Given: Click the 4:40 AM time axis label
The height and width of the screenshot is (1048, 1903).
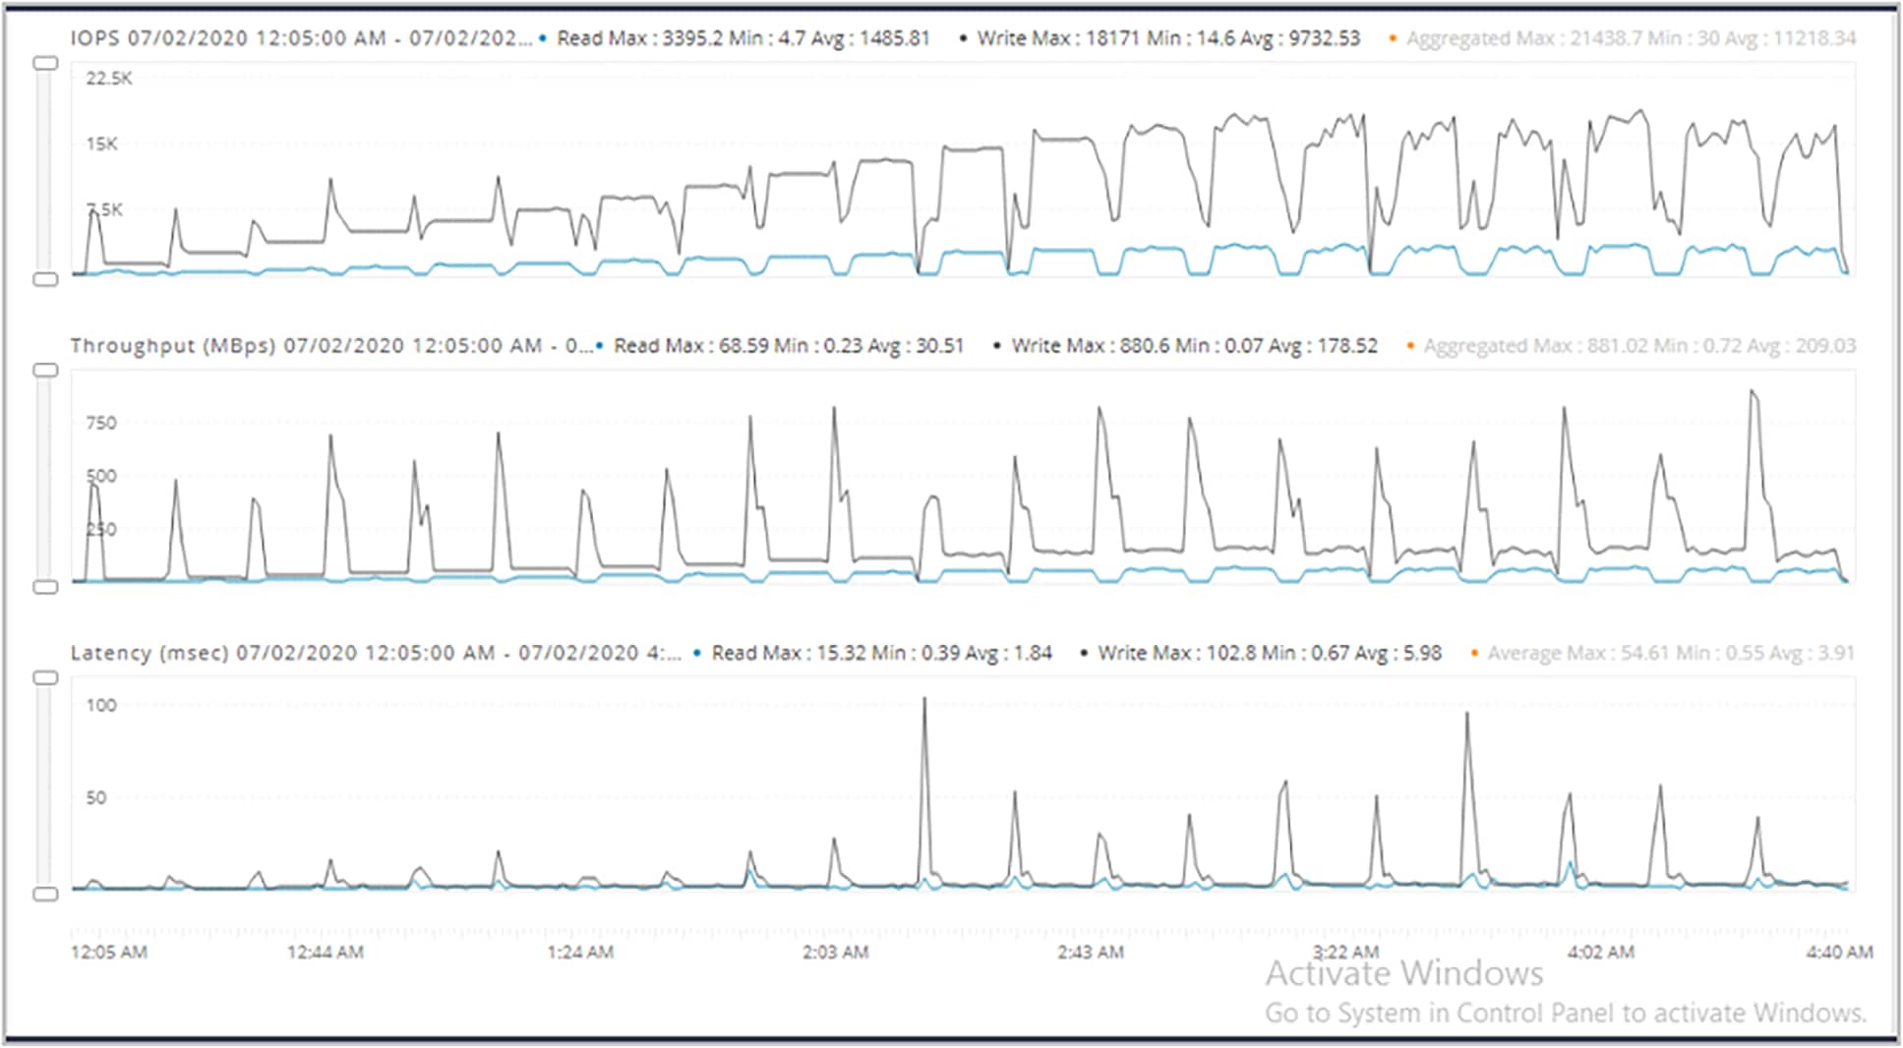Looking at the screenshot, I should coord(1840,952).
